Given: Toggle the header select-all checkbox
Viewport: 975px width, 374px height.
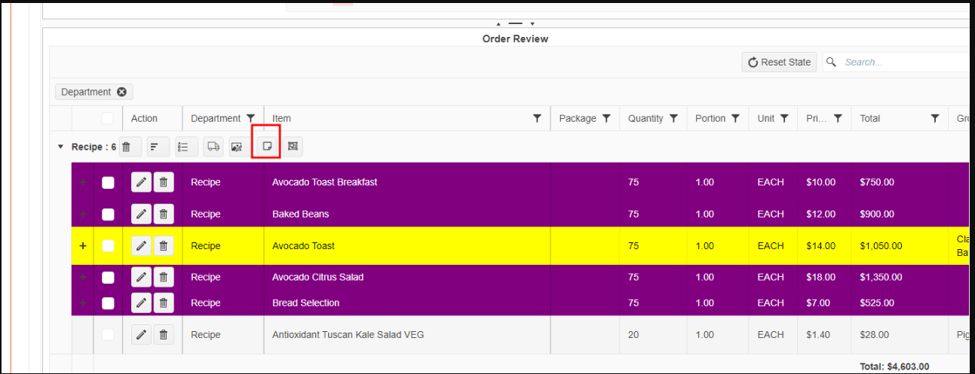Looking at the screenshot, I should (108, 118).
